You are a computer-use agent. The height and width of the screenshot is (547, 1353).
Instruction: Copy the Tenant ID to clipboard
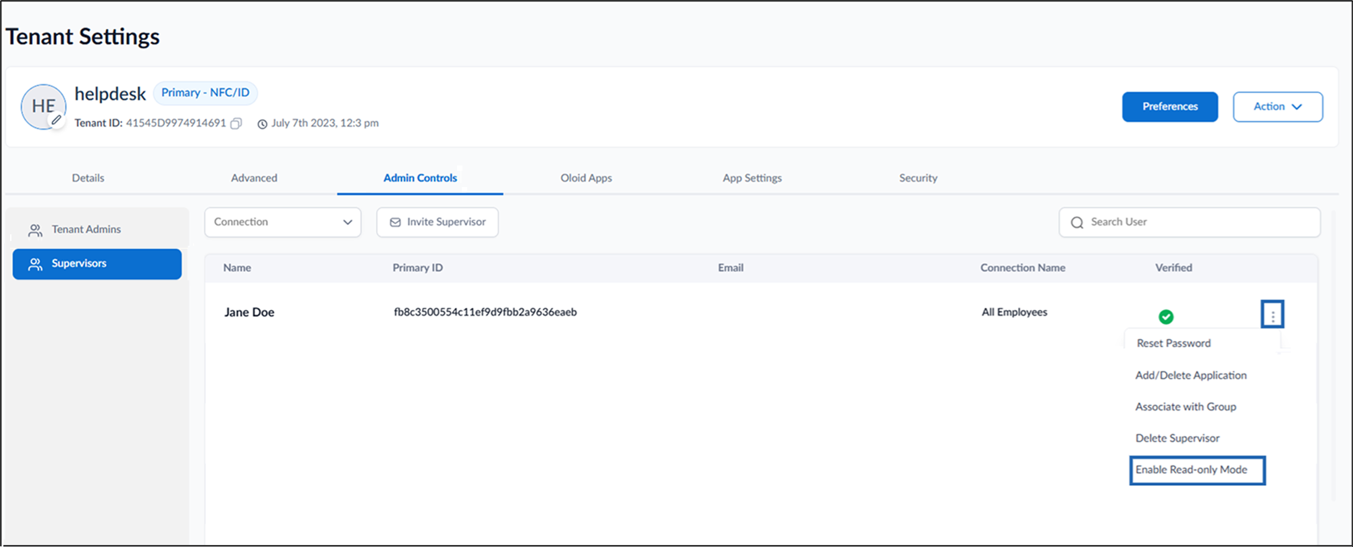point(236,124)
